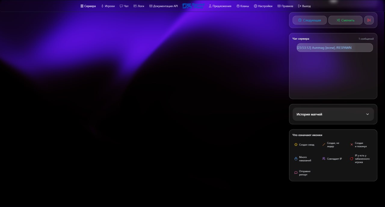Expand the 'История матчей' section
The image size is (385, 207).
click(x=333, y=114)
